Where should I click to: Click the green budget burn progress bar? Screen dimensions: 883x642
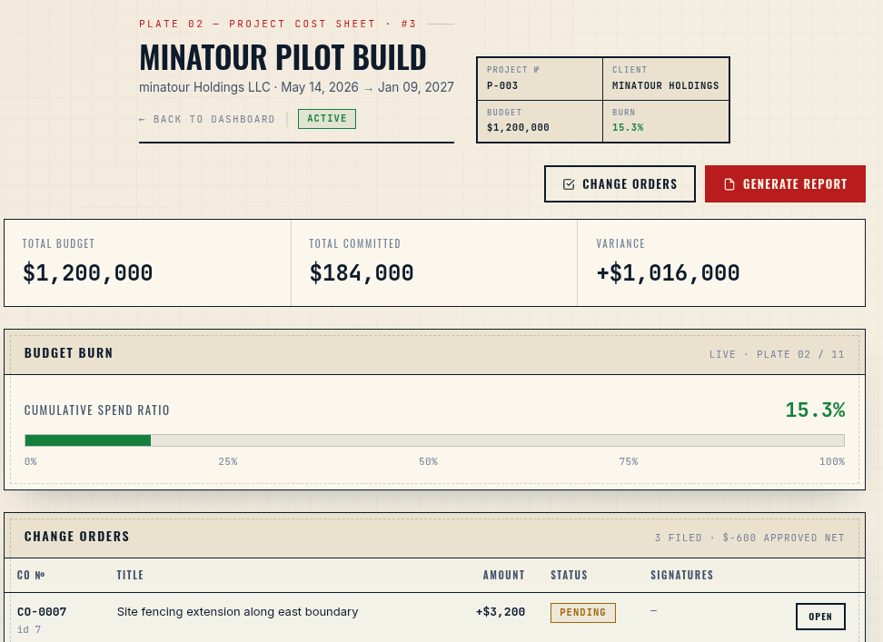88,440
